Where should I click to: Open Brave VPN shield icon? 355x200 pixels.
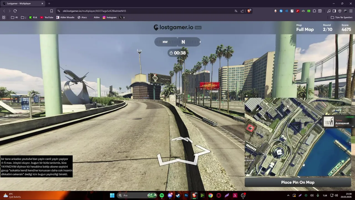[x=340, y=11]
